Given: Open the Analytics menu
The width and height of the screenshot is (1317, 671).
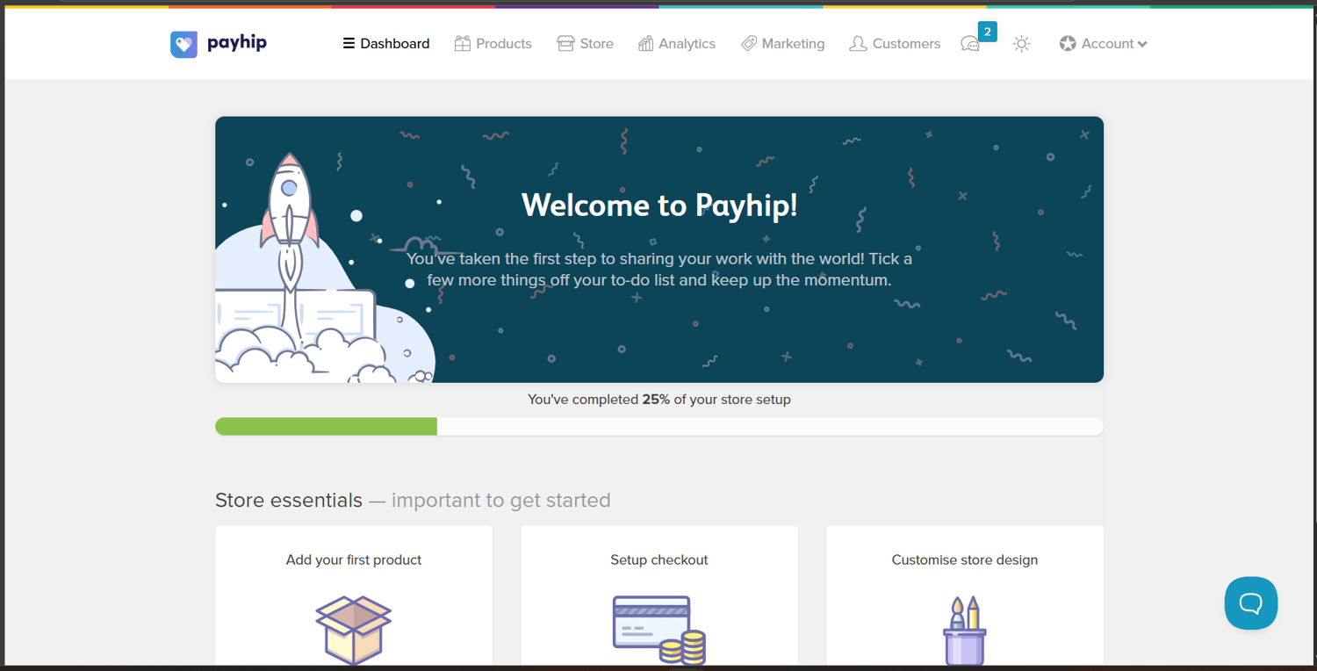Looking at the screenshot, I should [677, 43].
